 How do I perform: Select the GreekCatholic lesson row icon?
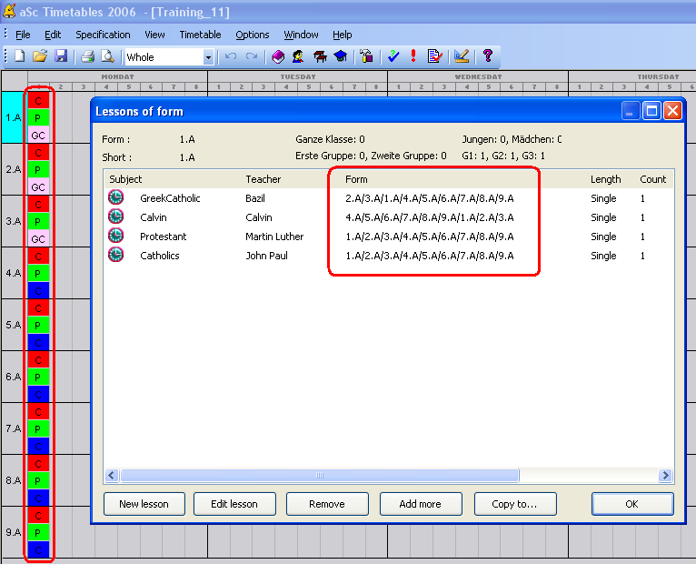(x=116, y=197)
